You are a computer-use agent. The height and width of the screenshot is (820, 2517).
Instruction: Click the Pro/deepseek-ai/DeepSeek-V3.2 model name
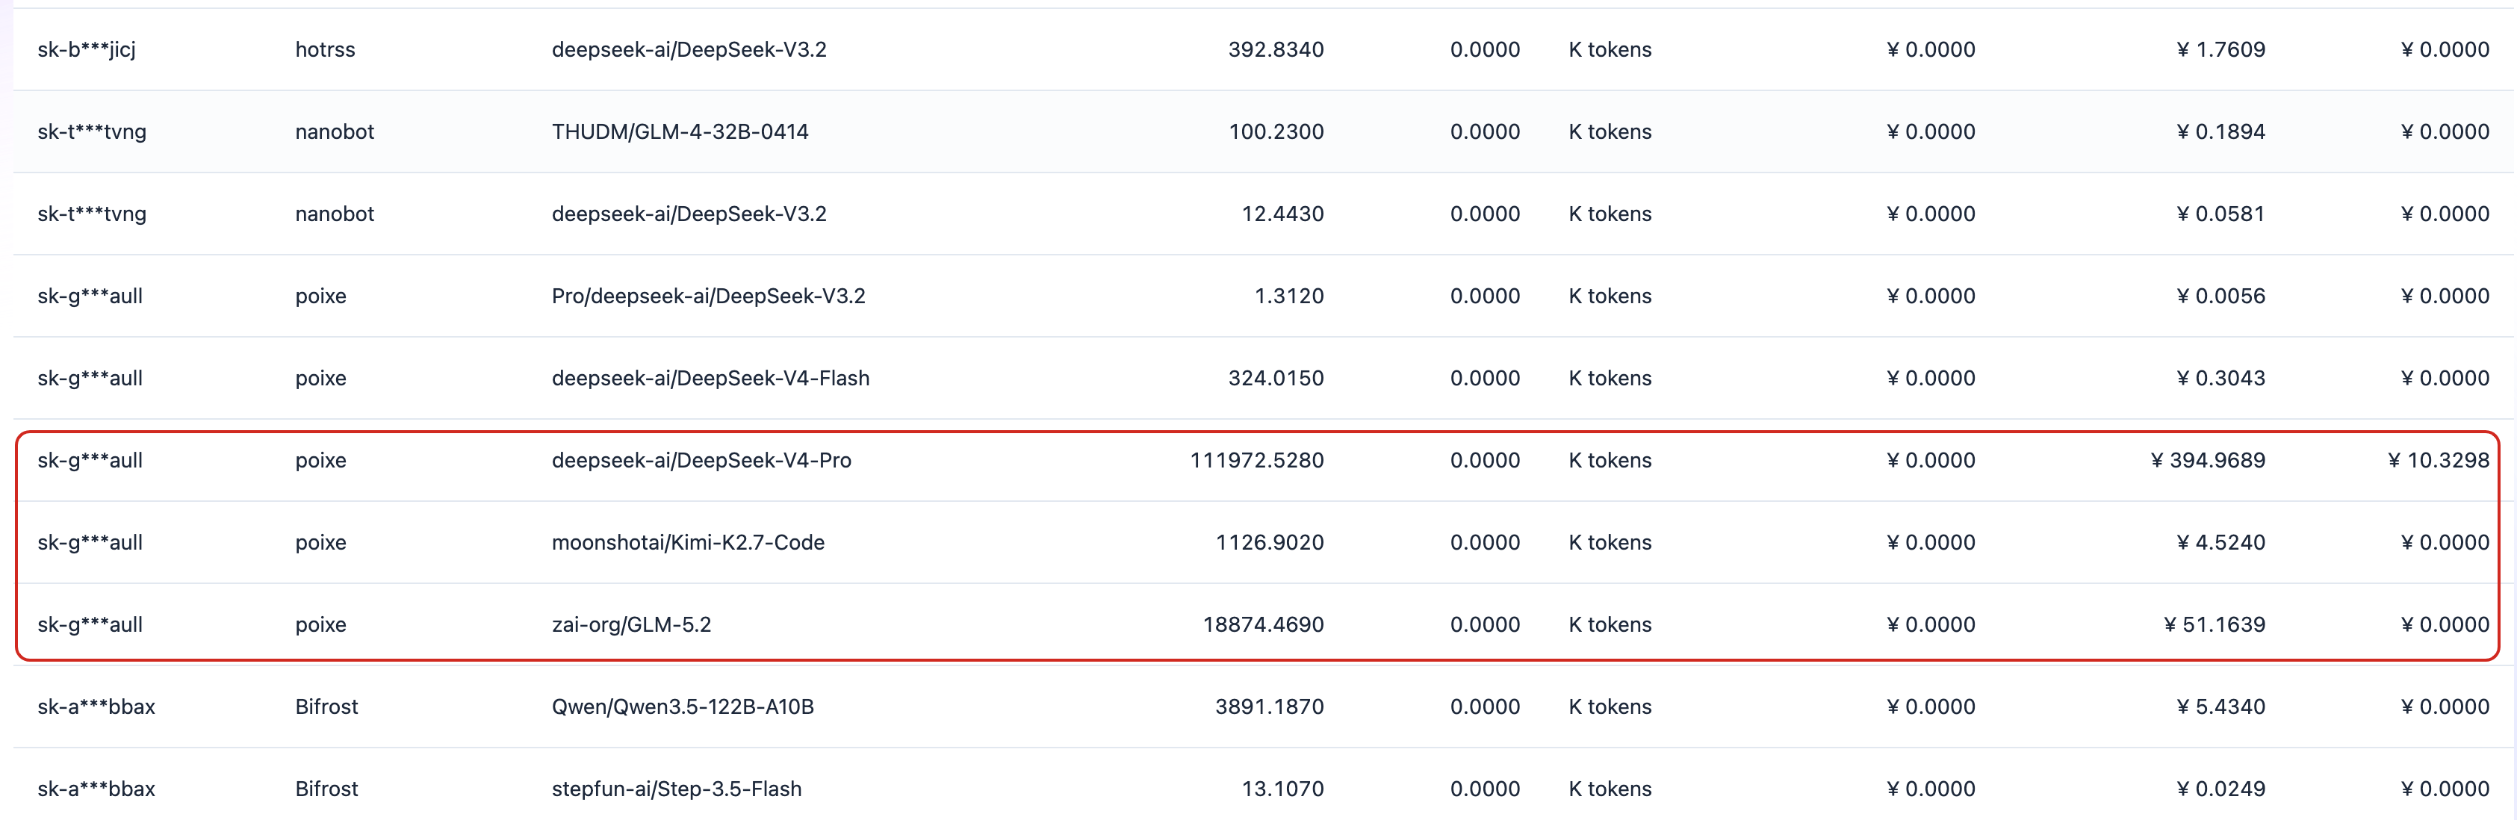(707, 296)
